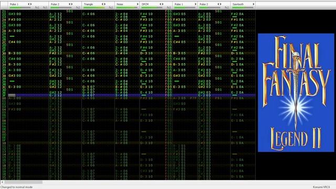Click row number 3C in the row index column
Viewport: 336px width, 189px height.
pyautogui.click(x=4, y=87)
